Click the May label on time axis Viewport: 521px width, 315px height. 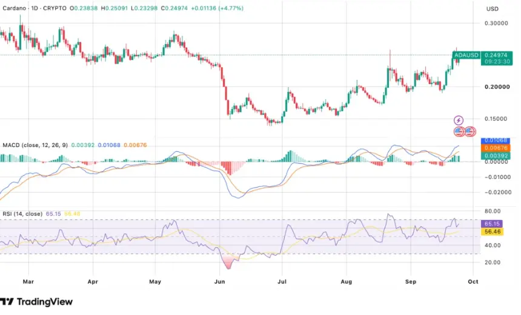click(x=155, y=282)
